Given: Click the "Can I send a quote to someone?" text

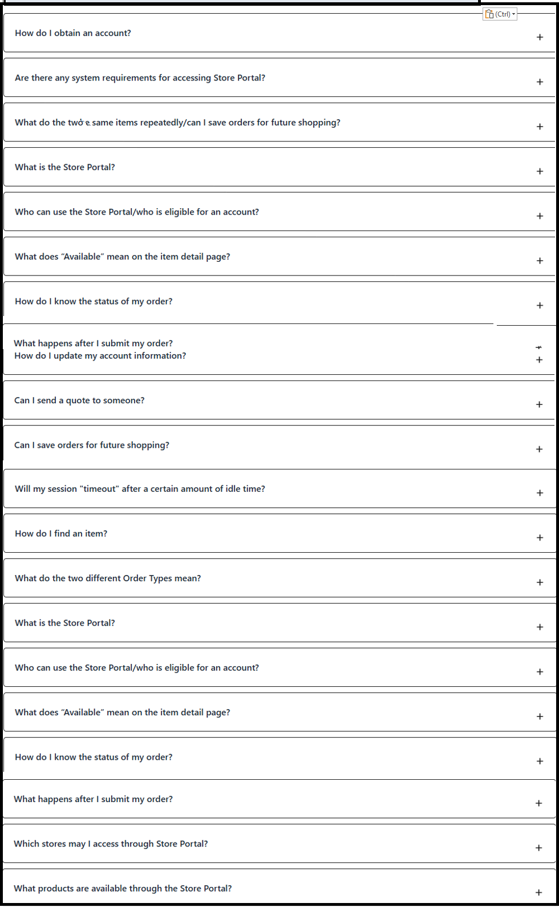Looking at the screenshot, I should (x=79, y=400).
